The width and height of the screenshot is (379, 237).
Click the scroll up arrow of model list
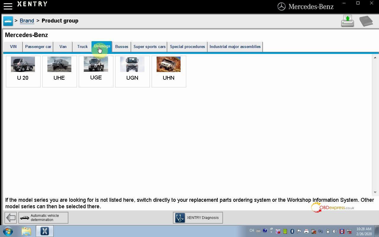pos(375,58)
